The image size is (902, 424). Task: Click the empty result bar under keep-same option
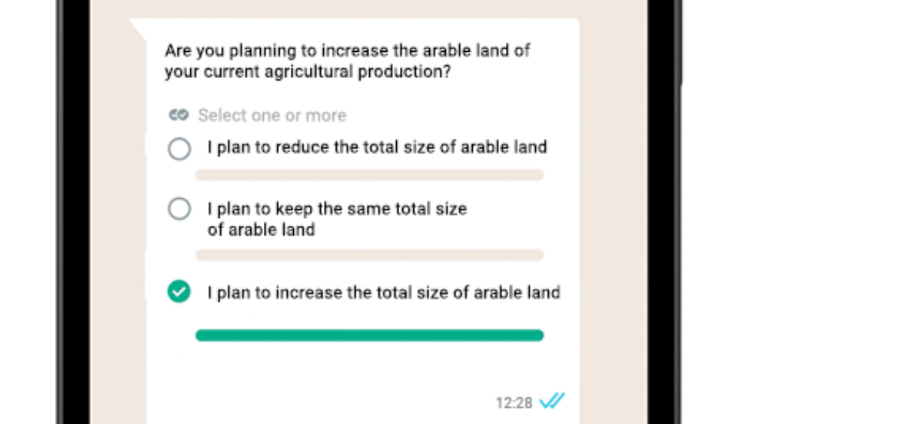(370, 255)
